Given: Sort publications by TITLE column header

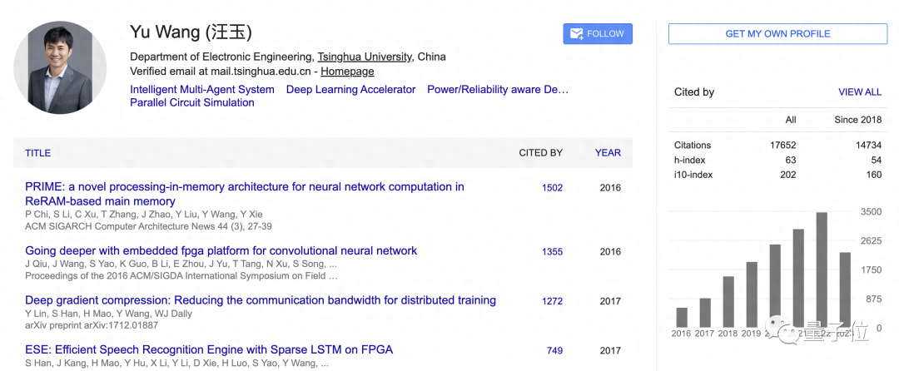Looking at the screenshot, I should click(x=38, y=153).
